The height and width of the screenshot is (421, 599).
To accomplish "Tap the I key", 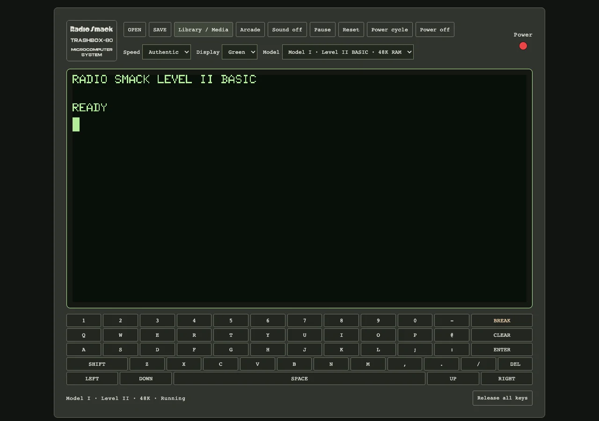I will [341, 335].
